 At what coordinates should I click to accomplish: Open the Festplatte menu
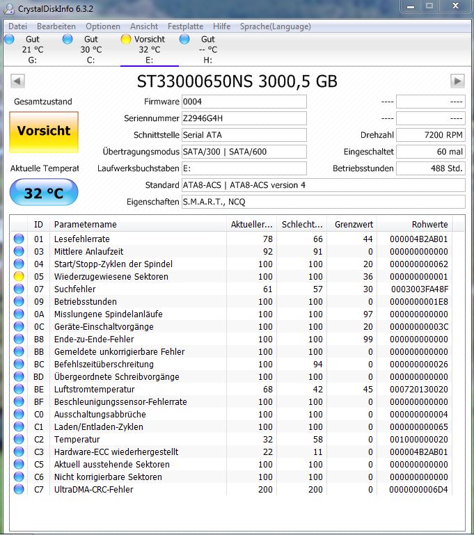click(x=185, y=26)
